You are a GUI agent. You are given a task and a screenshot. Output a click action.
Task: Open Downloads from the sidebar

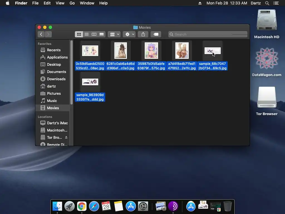(x=53, y=79)
